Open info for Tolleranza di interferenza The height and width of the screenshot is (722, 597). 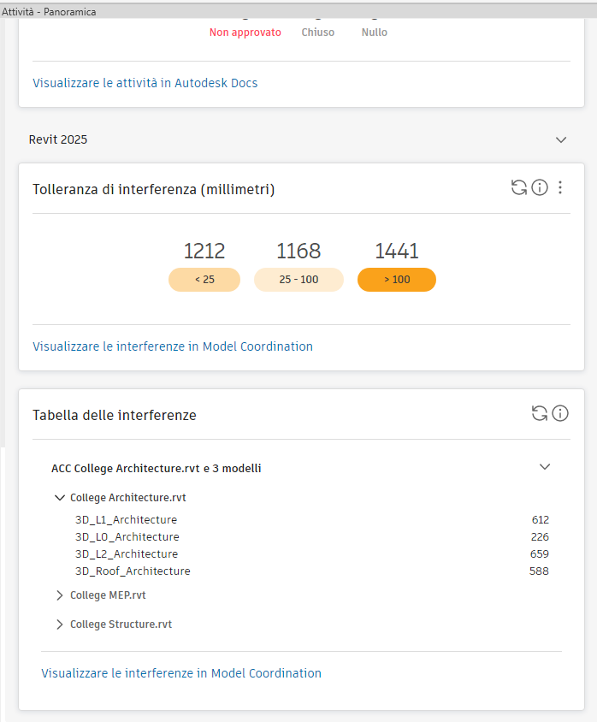[x=540, y=188]
